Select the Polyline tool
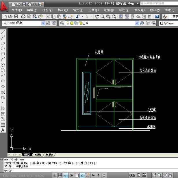The height and width of the screenshot is (178, 178). tap(3, 43)
